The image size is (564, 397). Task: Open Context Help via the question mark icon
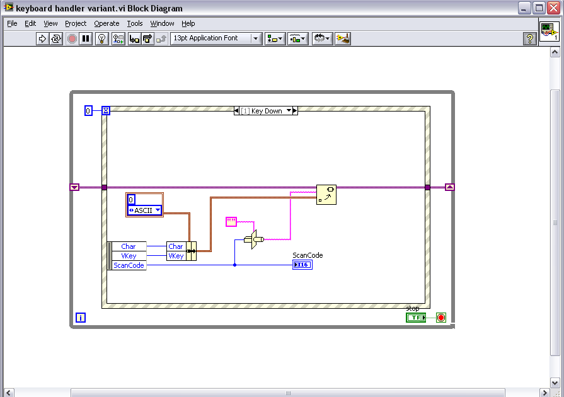[x=530, y=38]
